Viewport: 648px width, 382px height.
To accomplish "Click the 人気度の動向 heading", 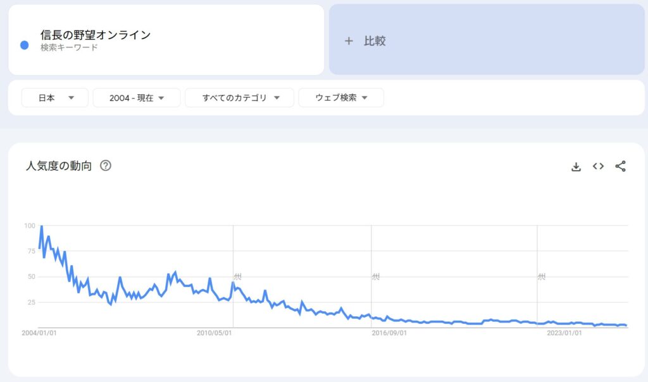I will 59,166.
